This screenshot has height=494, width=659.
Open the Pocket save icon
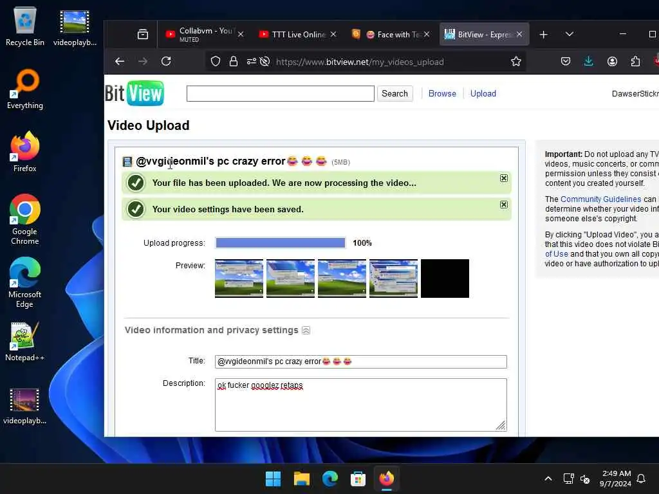[x=566, y=61]
